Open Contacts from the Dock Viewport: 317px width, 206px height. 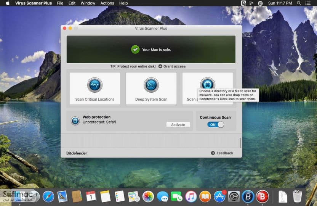(x=77, y=196)
